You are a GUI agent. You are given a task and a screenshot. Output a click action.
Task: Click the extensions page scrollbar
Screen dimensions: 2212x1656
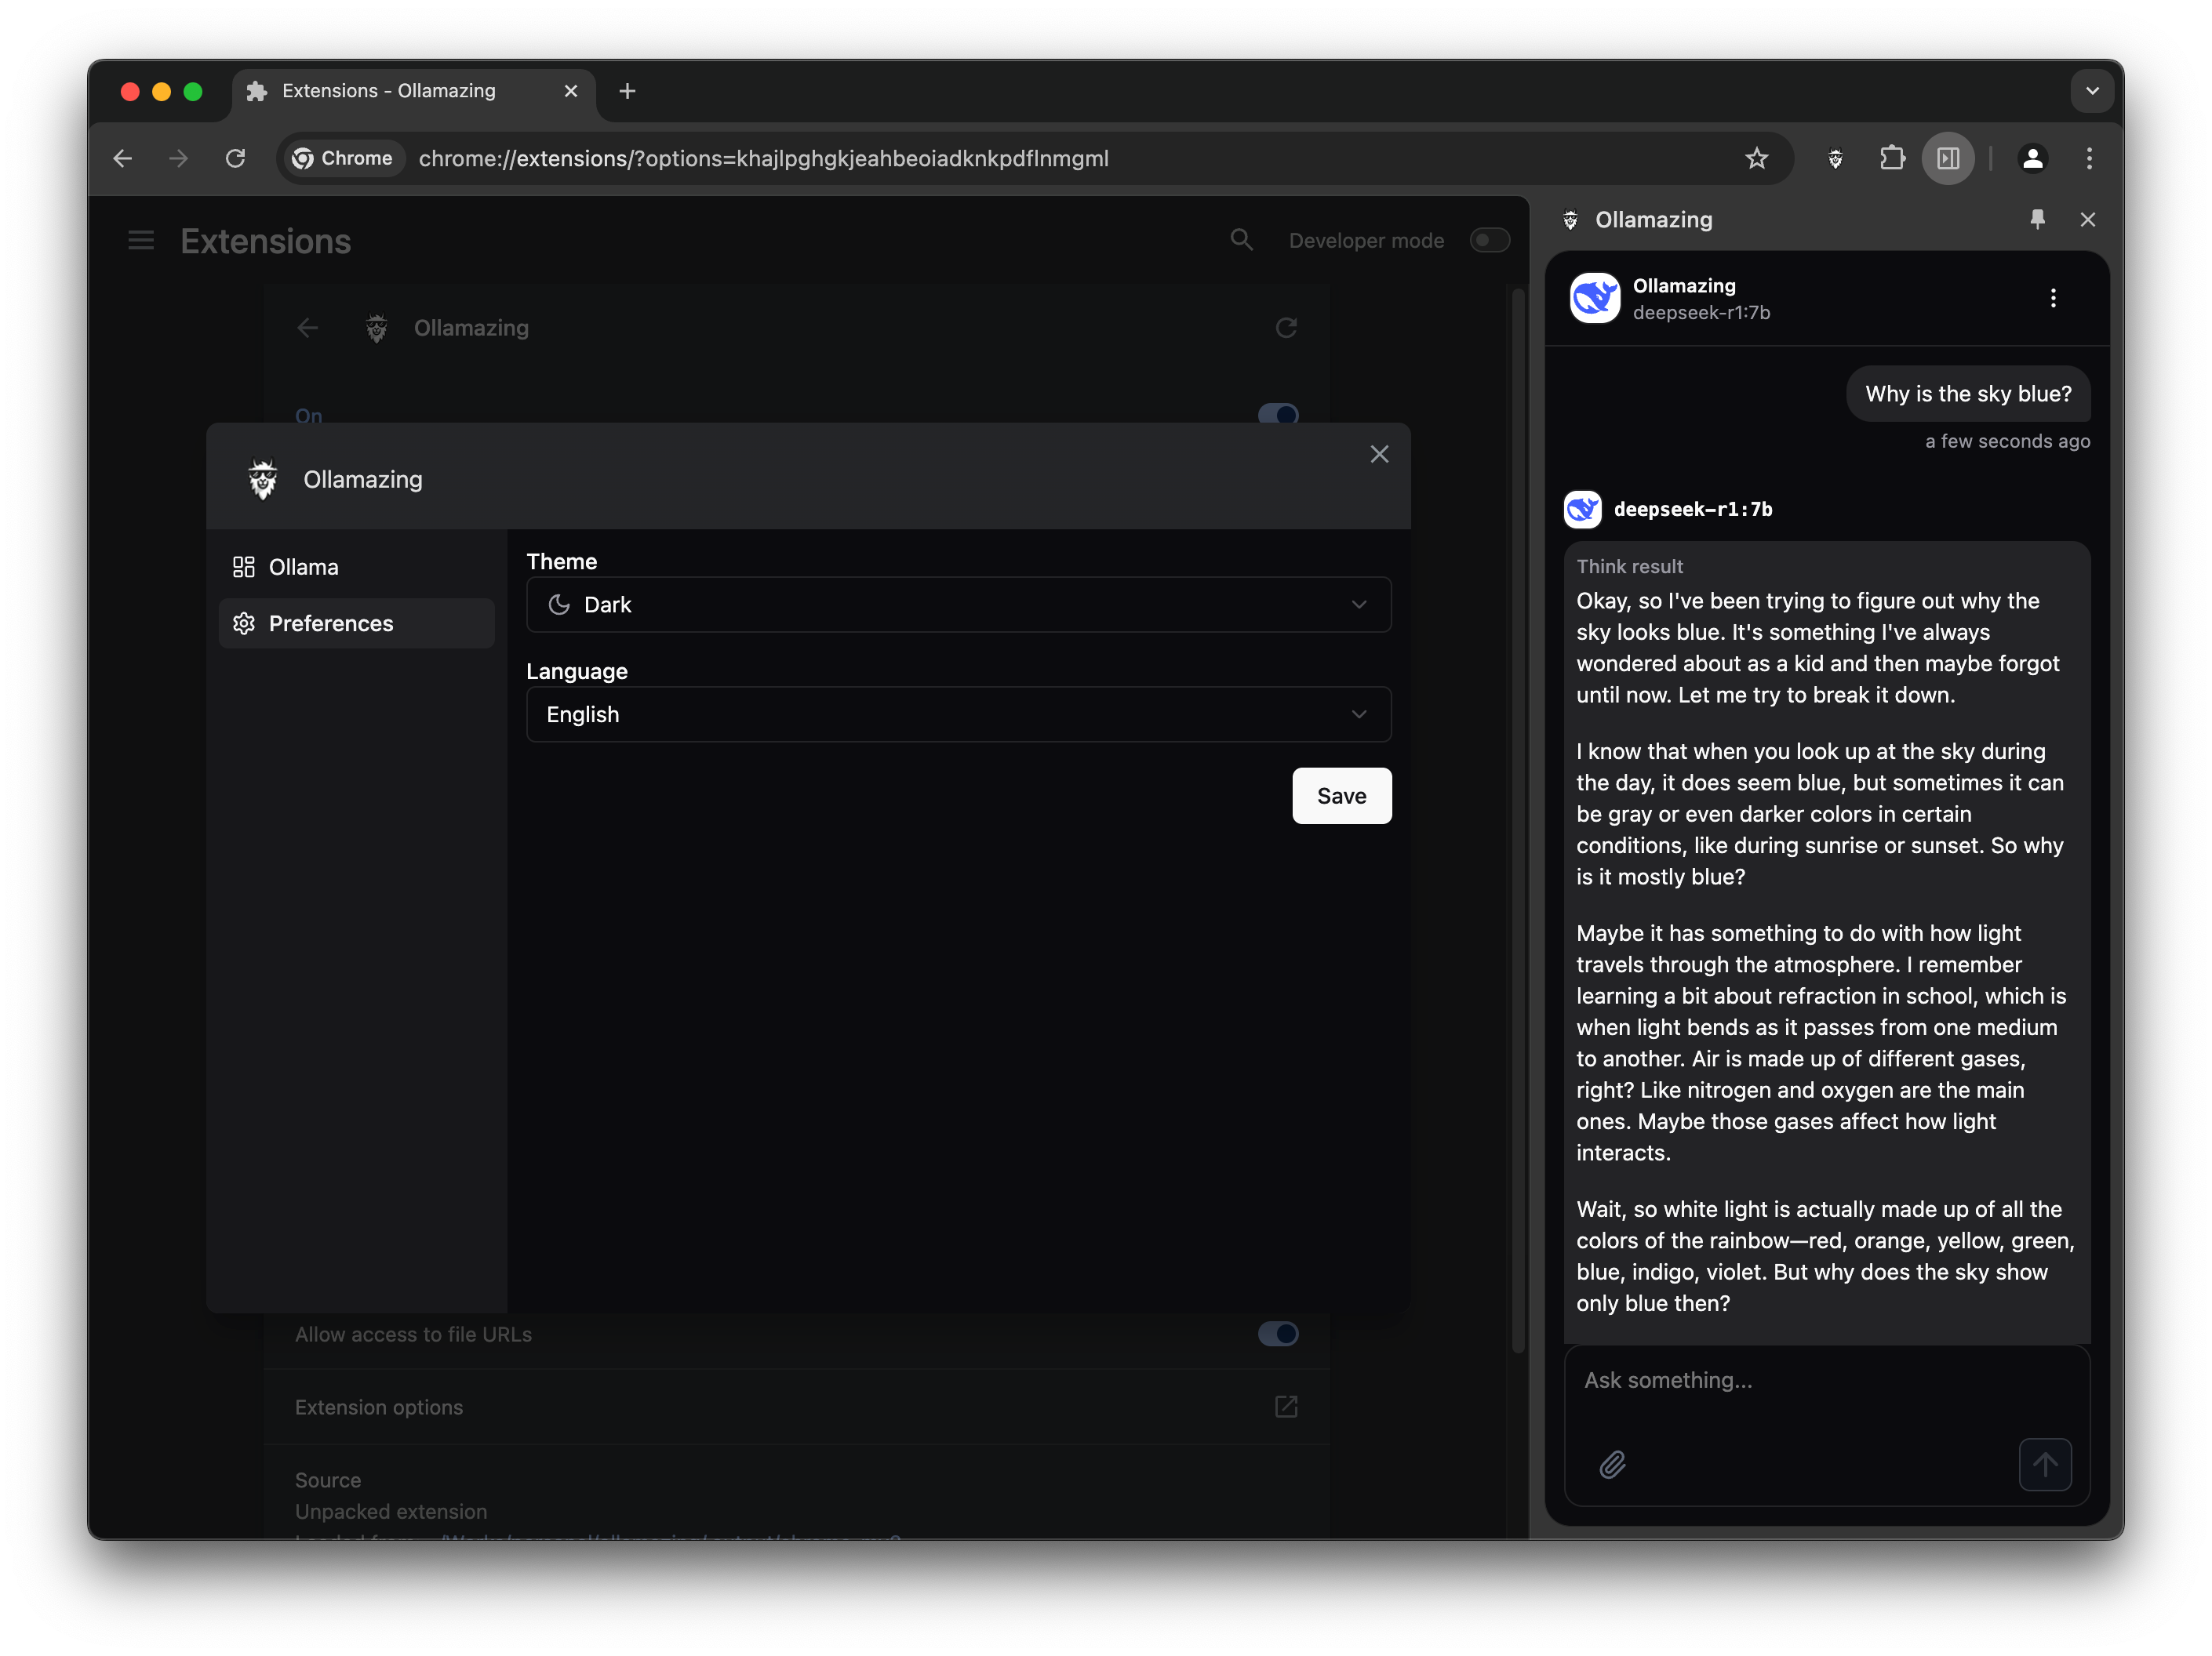pos(1517,819)
